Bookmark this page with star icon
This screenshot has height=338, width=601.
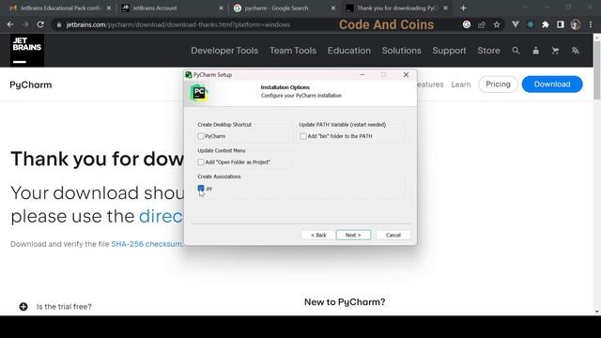click(x=497, y=24)
